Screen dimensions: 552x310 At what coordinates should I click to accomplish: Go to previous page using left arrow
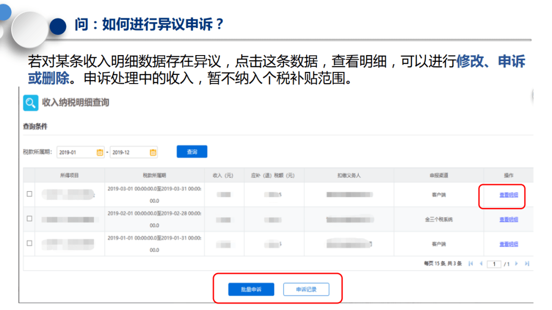pyautogui.click(x=481, y=264)
